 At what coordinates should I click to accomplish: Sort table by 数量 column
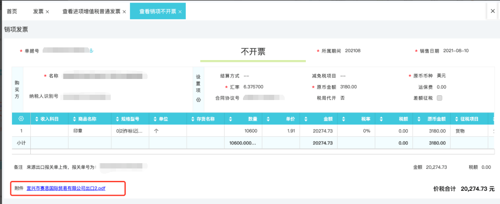click(x=231, y=119)
